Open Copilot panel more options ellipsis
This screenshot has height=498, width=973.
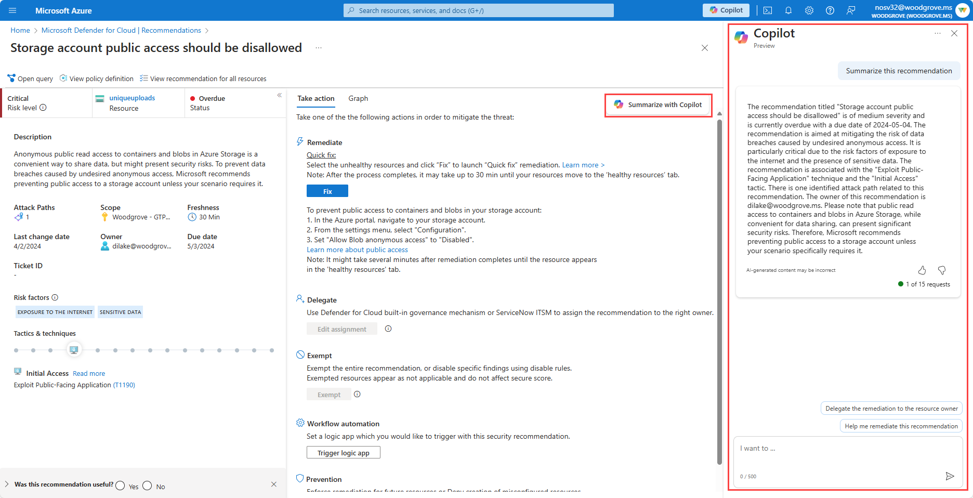click(938, 33)
